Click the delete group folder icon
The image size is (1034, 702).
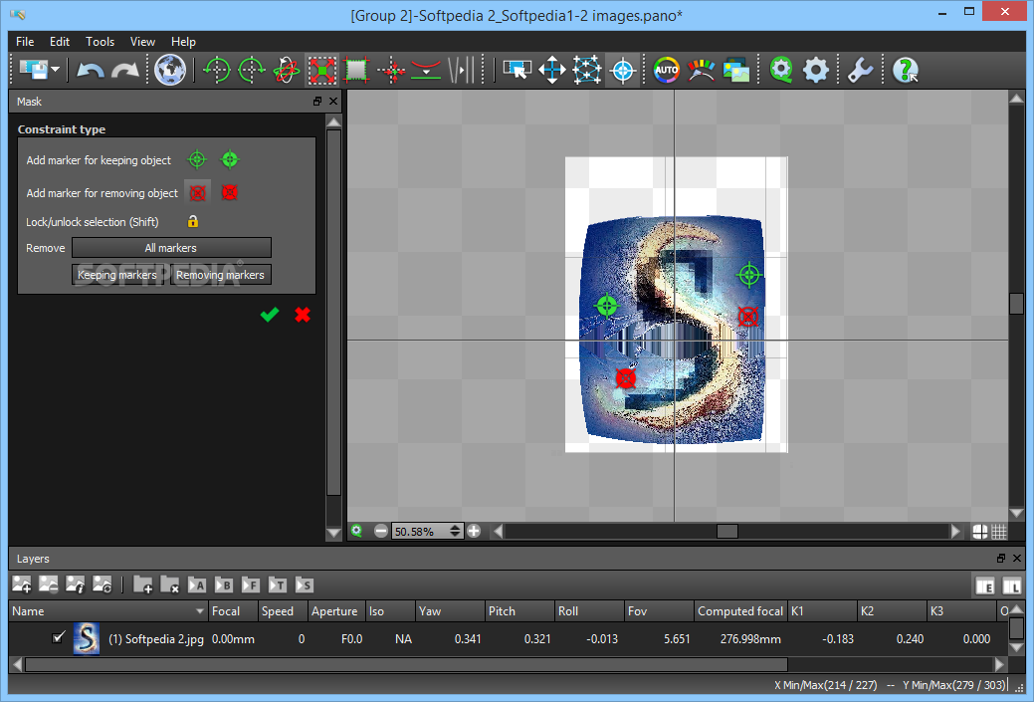[x=170, y=585]
